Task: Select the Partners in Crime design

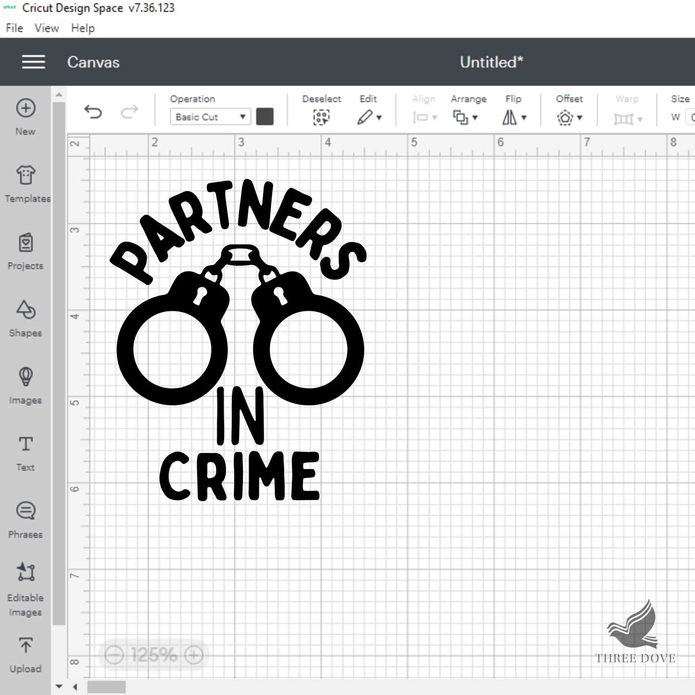Action: coord(239,340)
